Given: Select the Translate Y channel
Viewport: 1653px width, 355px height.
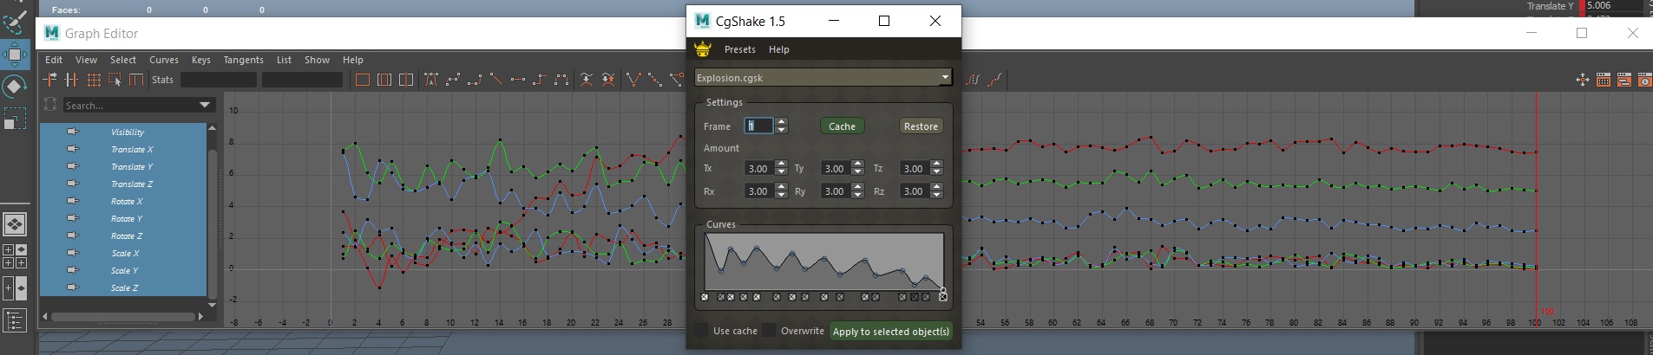Looking at the screenshot, I should (x=132, y=166).
